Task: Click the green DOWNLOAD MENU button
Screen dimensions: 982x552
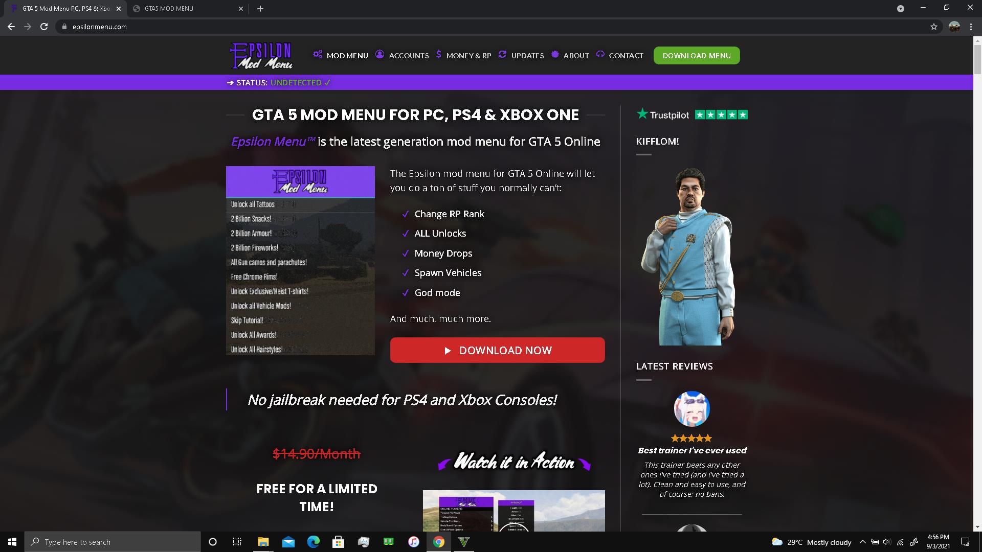Action: point(697,55)
